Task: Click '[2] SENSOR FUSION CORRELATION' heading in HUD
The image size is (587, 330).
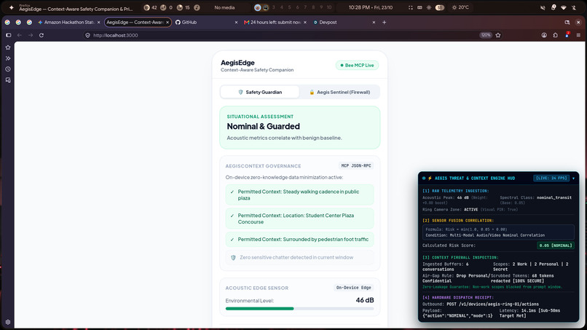Action: pos(458,221)
